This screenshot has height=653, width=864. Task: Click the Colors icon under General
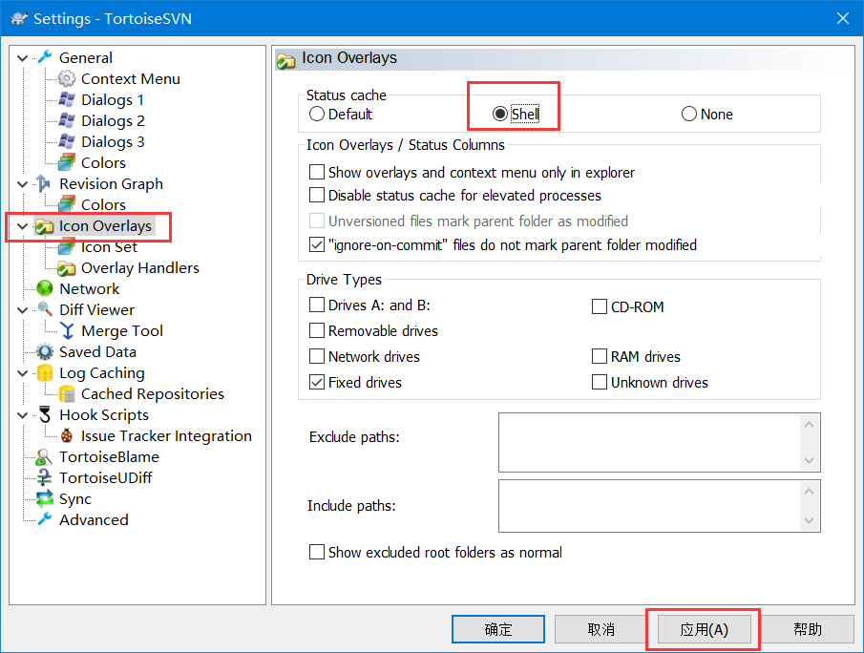pos(67,162)
